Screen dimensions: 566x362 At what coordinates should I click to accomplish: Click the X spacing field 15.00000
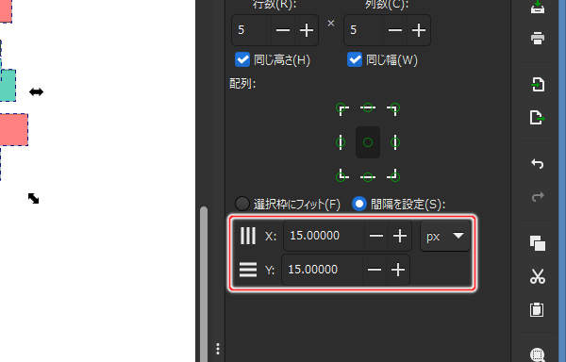(x=324, y=237)
